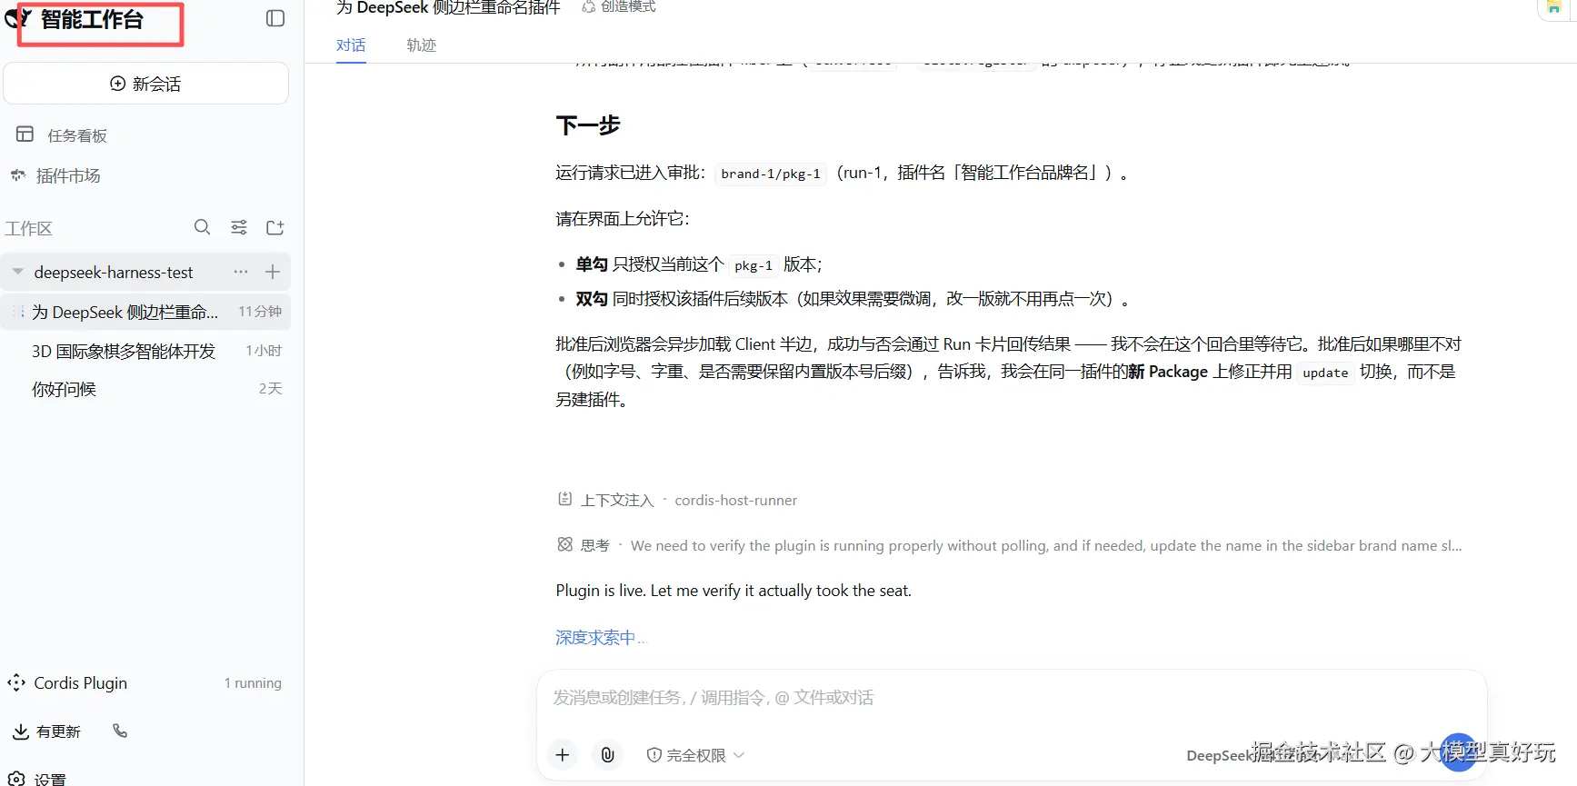Click the cordis-host-runner label
1577x786 pixels.
(736, 500)
